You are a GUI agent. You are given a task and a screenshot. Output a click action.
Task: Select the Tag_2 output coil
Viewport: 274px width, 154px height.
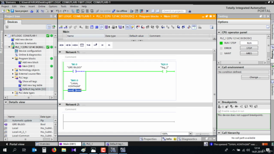164,71
